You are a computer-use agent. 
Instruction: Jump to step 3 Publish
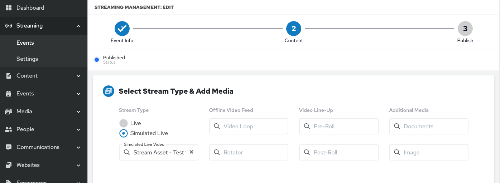point(465,29)
